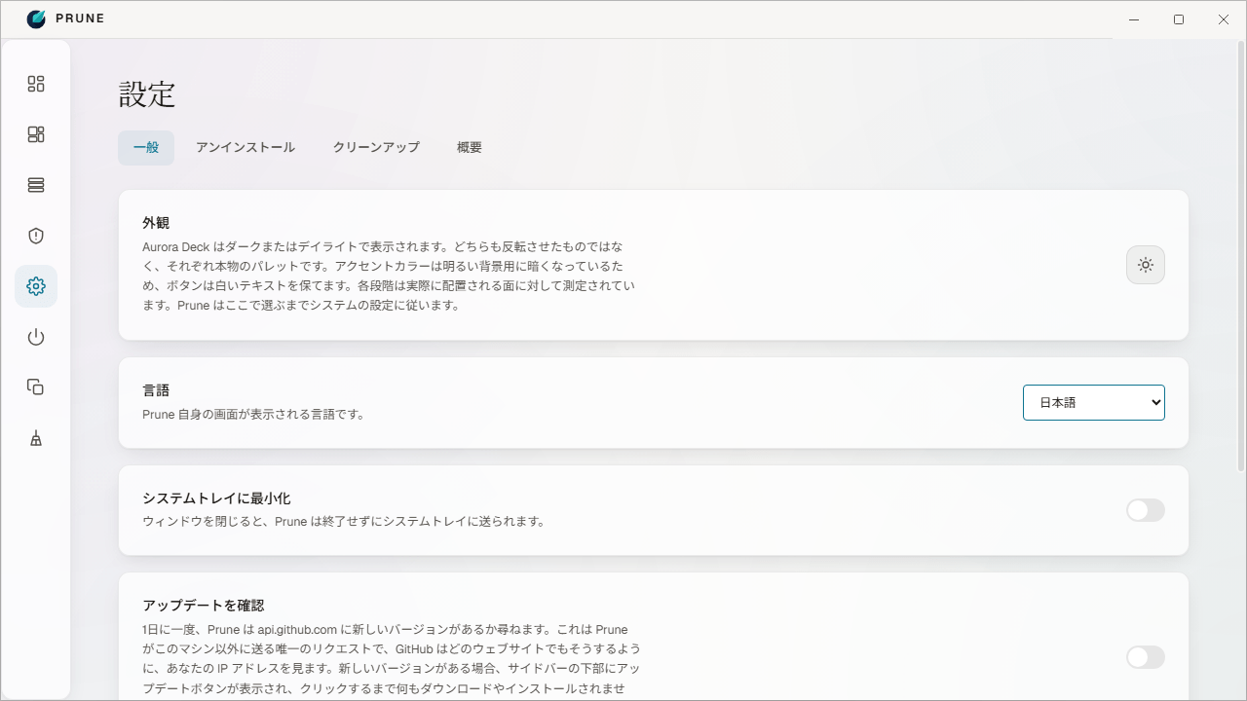Viewport: 1247px width, 701px height.
Task: Open the duplicate copies icon in sidebar
Action: click(x=36, y=387)
